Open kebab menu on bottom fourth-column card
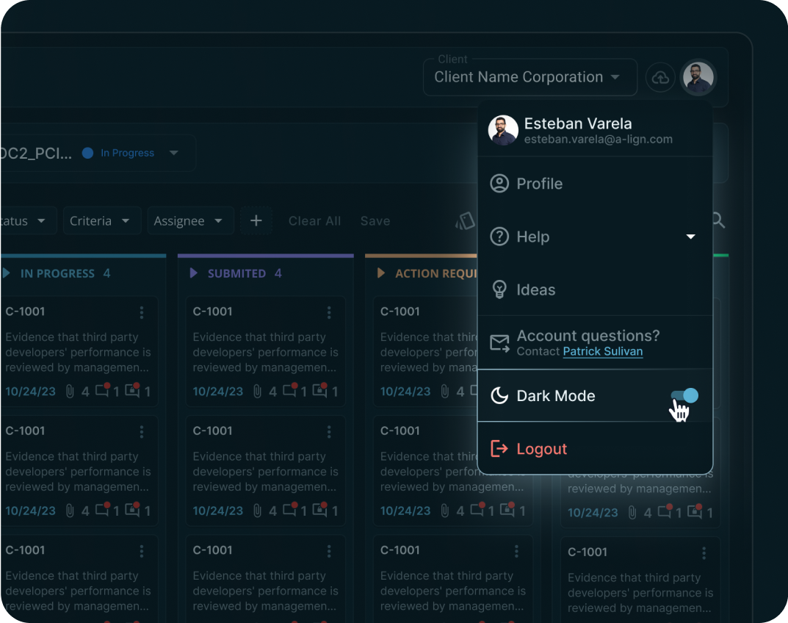This screenshot has height=623, width=788. (704, 553)
